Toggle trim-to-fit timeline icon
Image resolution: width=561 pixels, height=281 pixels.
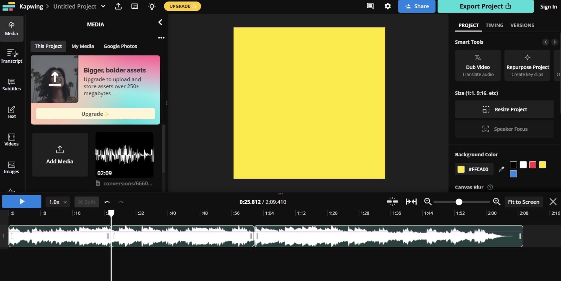tap(411, 202)
